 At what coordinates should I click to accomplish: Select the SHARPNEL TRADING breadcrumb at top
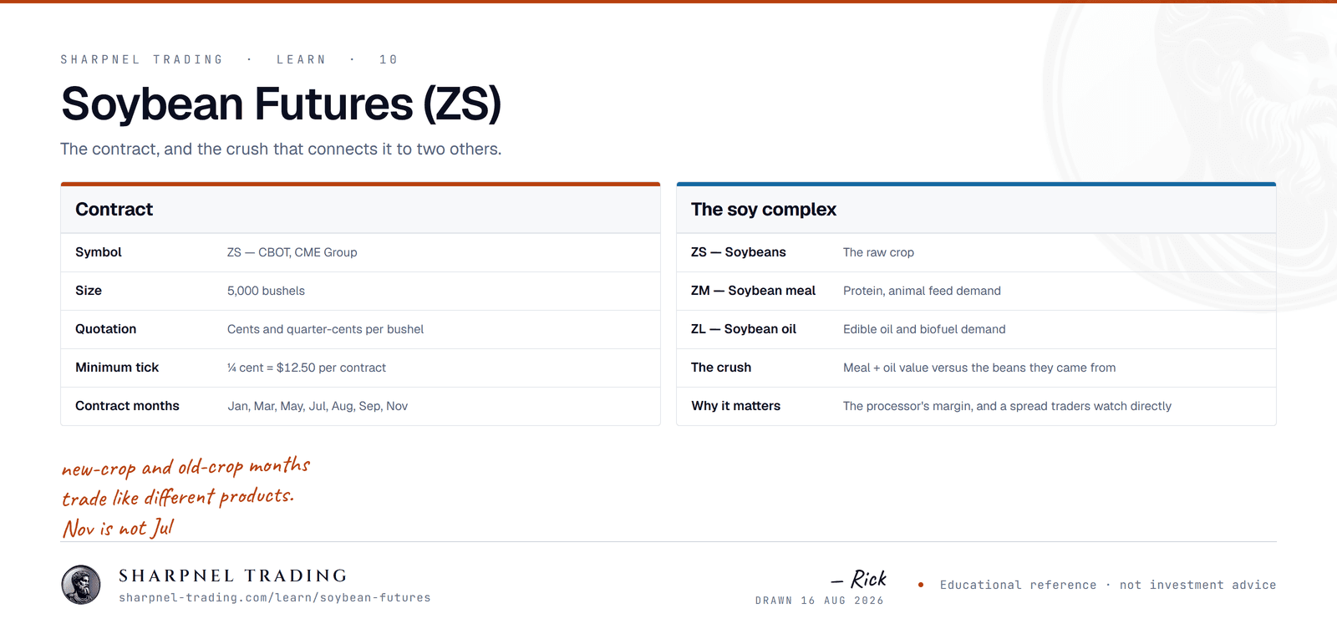click(x=142, y=59)
